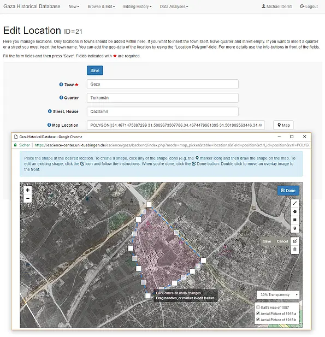Click the info icon beside Quarter
Screen dimensions: 325x337
point(61,98)
